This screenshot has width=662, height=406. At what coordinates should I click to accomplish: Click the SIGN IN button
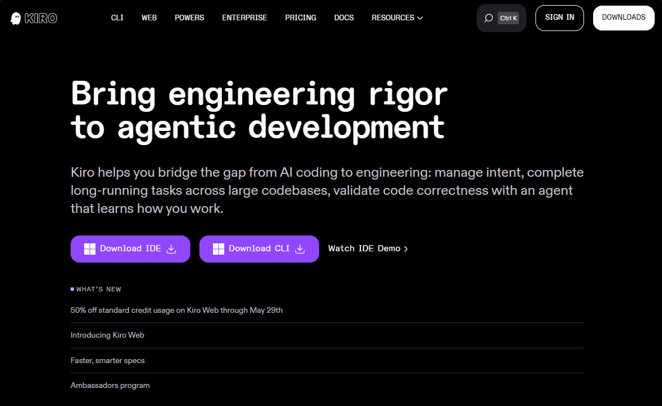[559, 18]
